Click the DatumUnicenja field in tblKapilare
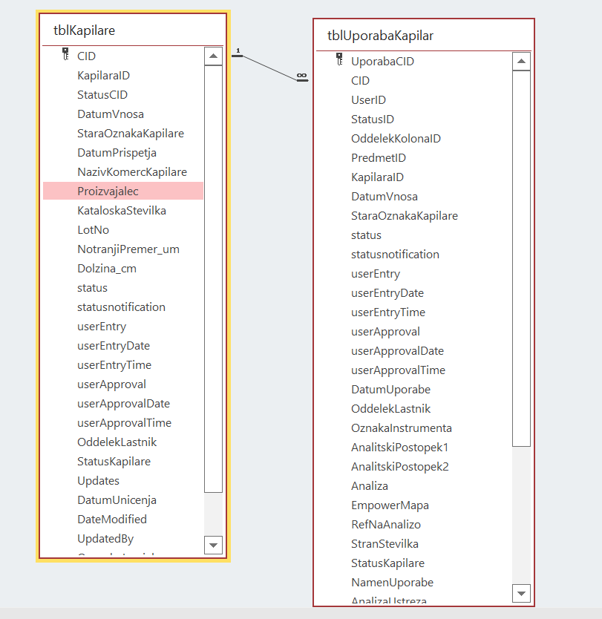Image resolution: width=602 pixels, height=619 pixels. tap(117, 500)
